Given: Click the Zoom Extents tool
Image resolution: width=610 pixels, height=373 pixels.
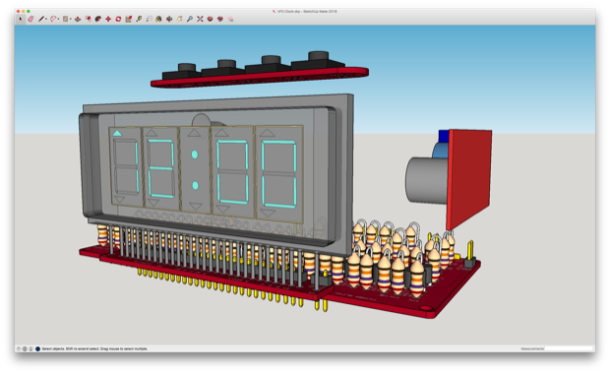Looking at the screenshot, I should point(200,19).
